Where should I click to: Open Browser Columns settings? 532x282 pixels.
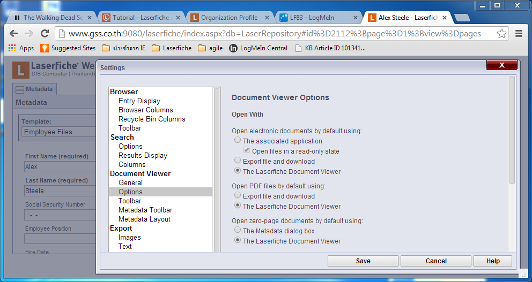(145, 110)
